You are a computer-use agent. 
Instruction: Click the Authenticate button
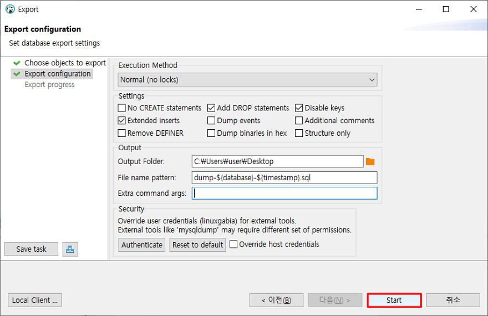tap(141, 245)
